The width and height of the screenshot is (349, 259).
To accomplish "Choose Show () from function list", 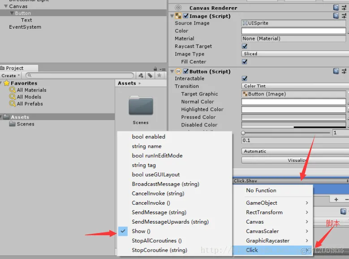I will pyautogui.click(x=175, y=231).
